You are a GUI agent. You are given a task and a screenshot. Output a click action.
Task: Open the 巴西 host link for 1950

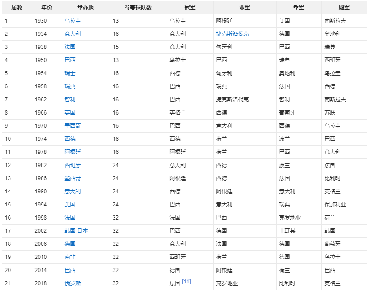click(70, 60)
